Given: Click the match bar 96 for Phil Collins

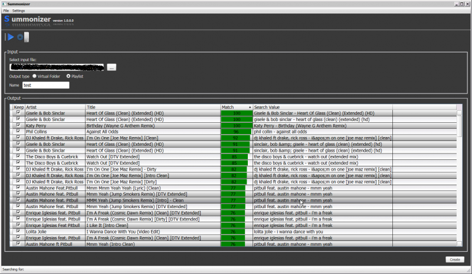Looking at the screenshot, I should pyautogui.click(x=236, y=132).
